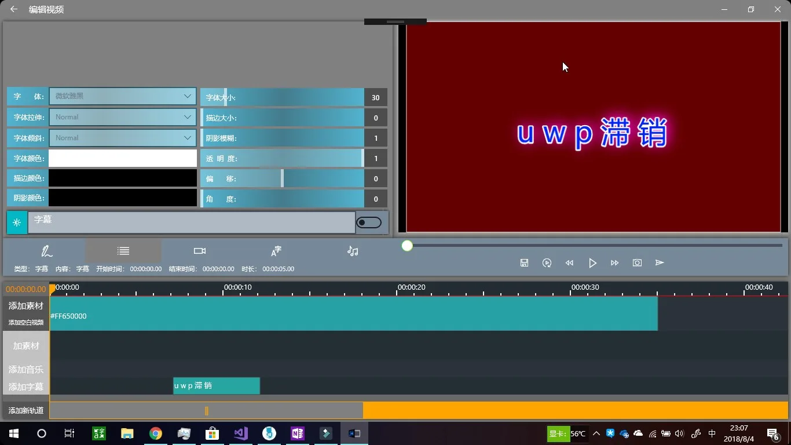Open the notification action center
The image size is (791, 445).
pyautogui.click(x=772, y=433)
